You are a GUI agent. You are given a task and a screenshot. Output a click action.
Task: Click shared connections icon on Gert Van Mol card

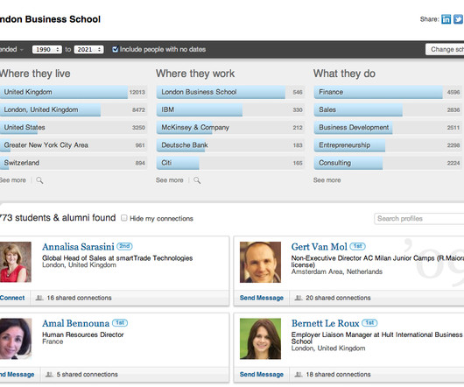[x=299, y=298]
